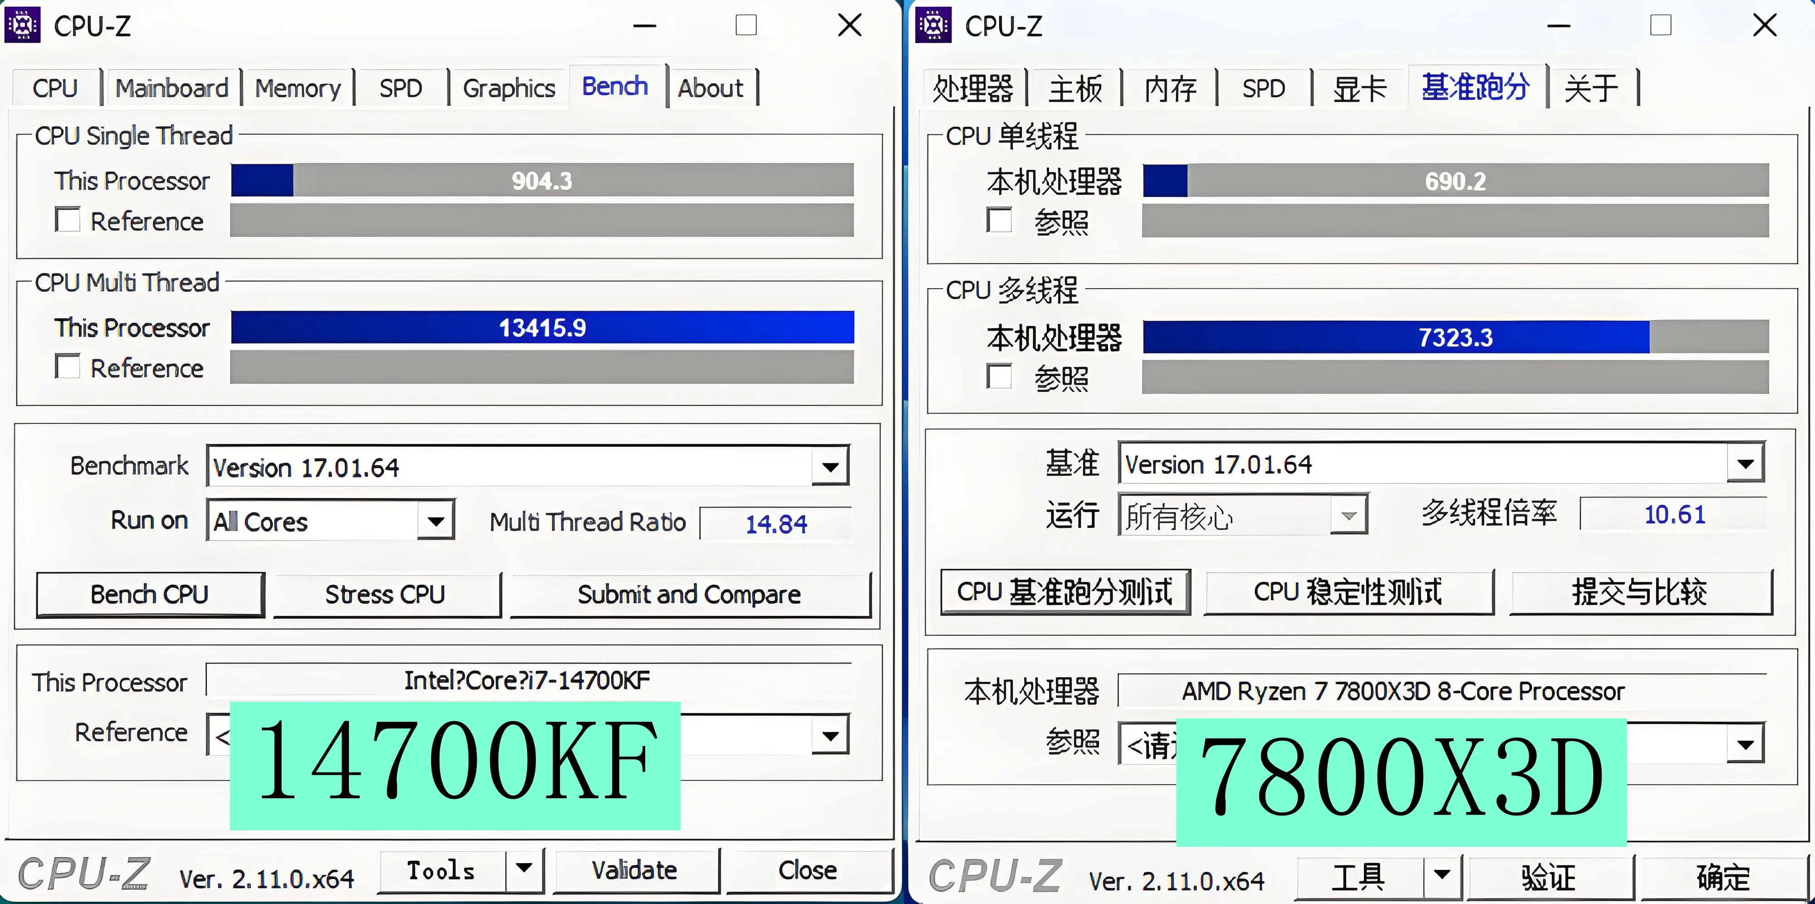Image resolution: width=1815 pixels, height=904 pixels.
Task: Enable the Reference checkbox under CPU Multi Thread
Action: pos(68,366)
